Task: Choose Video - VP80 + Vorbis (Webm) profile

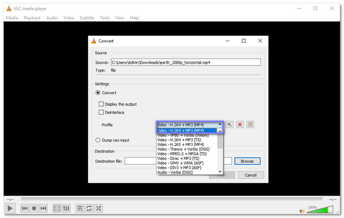Action: pyautogui.click(x=187, y=135)
